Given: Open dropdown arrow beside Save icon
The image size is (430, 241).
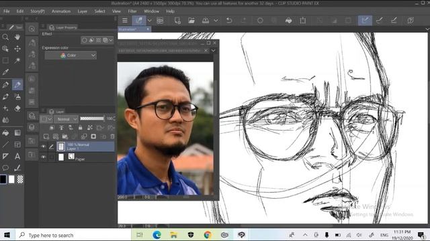Looking at the screenshot, I should [216, 21].
